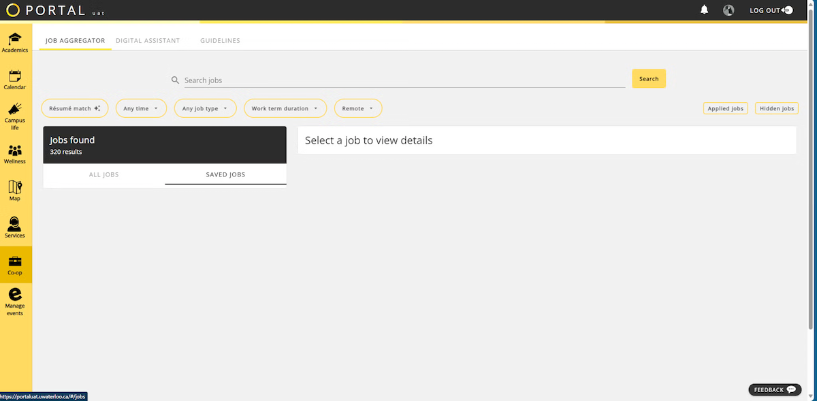Image resolution: width=817 pixels, height=401 pixels.
Task: Enable the Résumé match filter
Action: (75, 108)
